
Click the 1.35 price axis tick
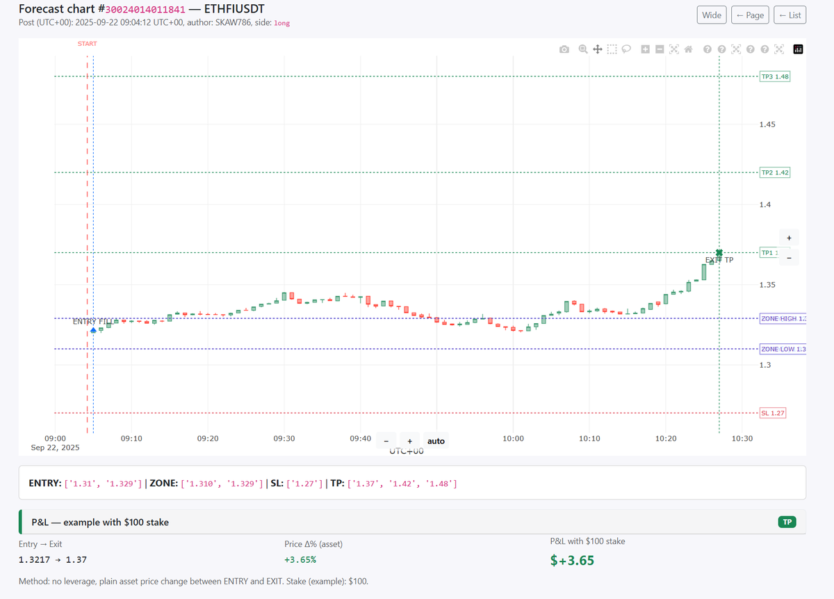click(x=767, y=285)
